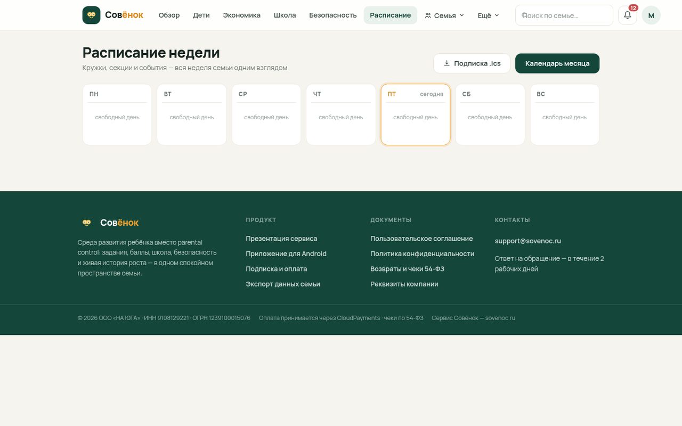Open the Дети section
Screen dimensions: 682x426
[x=201, y=15]
